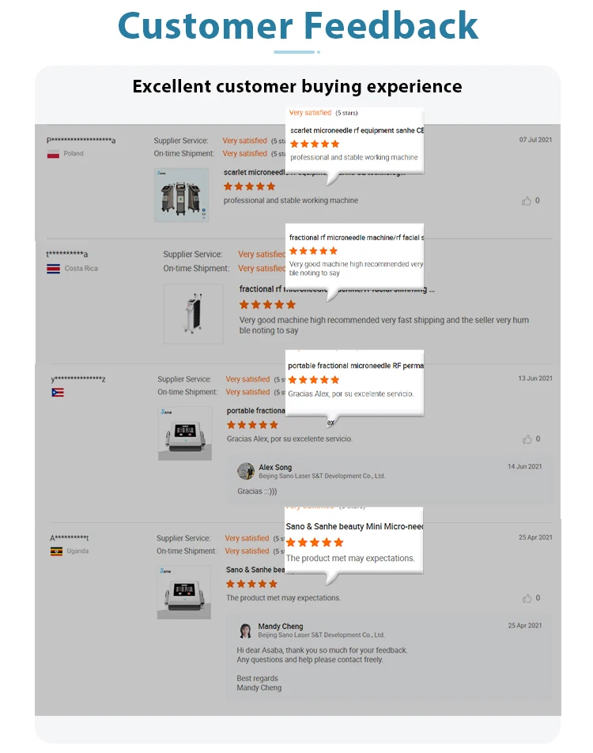Click Alex Song's profile avatar
Viewport: 593px width, 753px height.
click(246, 472)
